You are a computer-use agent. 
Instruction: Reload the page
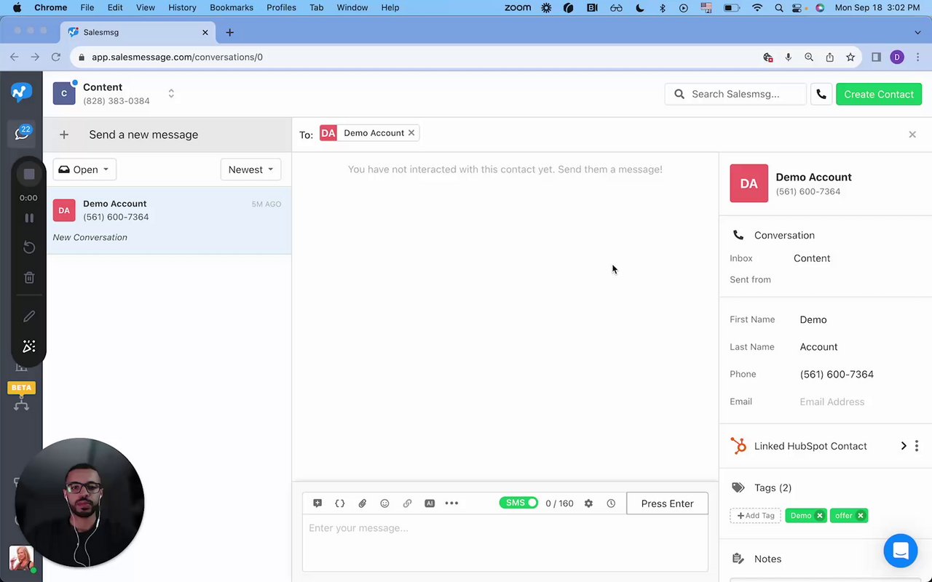[x=56, y=57]
